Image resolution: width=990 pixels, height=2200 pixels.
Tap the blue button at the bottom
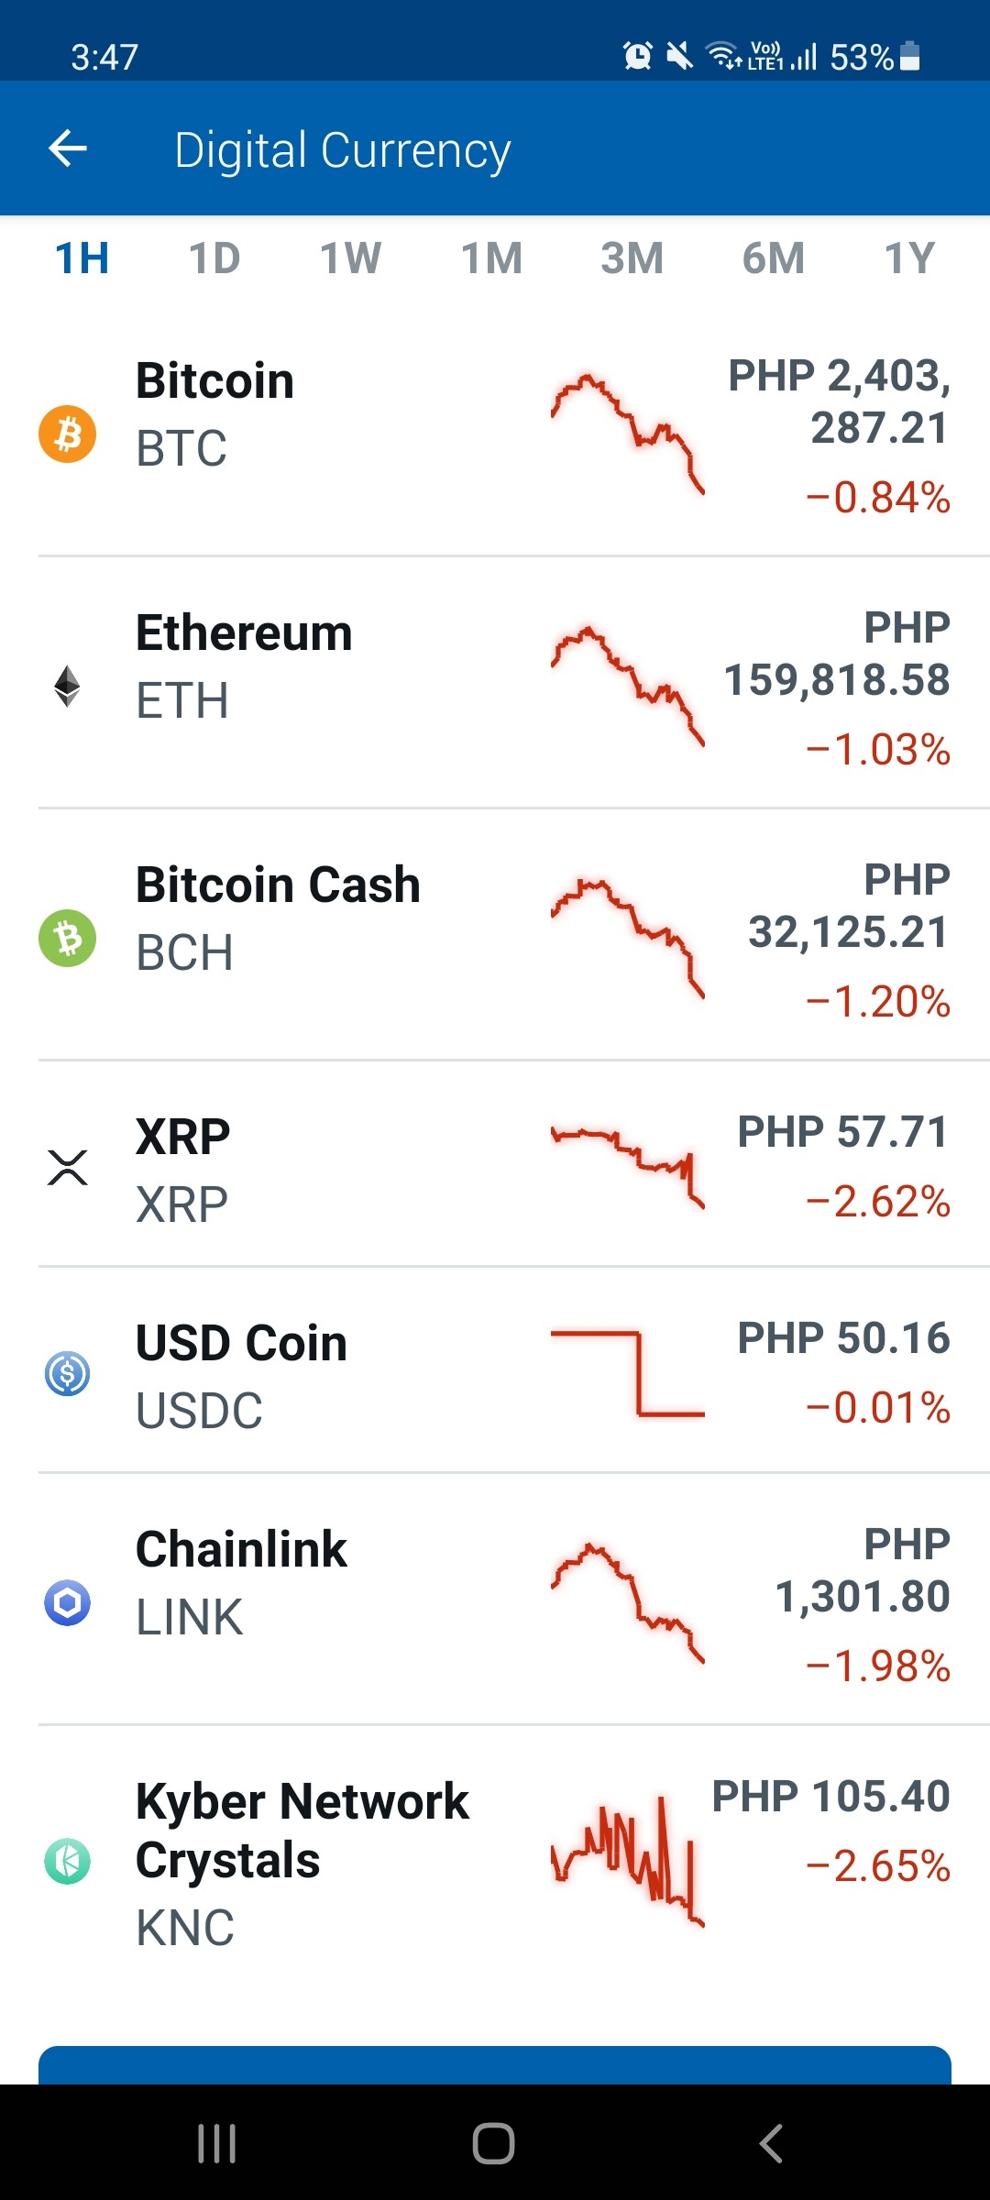[495, 2064]
